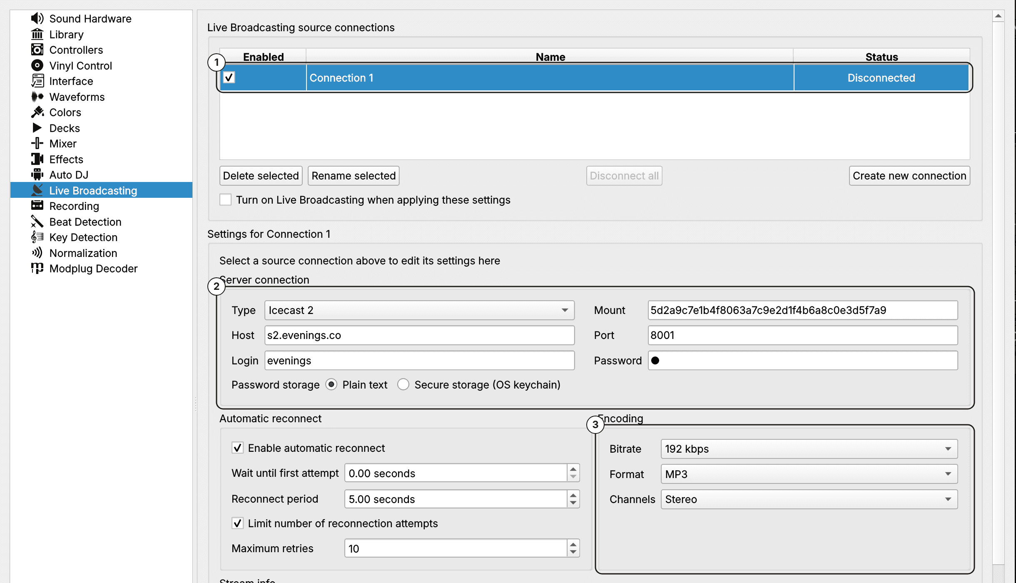Click the Host field containing s2.evenings.co
This screenshot has height=583, width=1016.
coord(419,335)
